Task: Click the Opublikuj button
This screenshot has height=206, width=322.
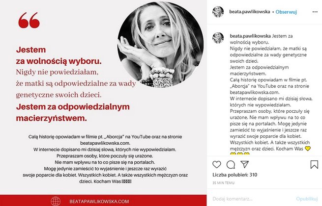Action: coord(307,199)
